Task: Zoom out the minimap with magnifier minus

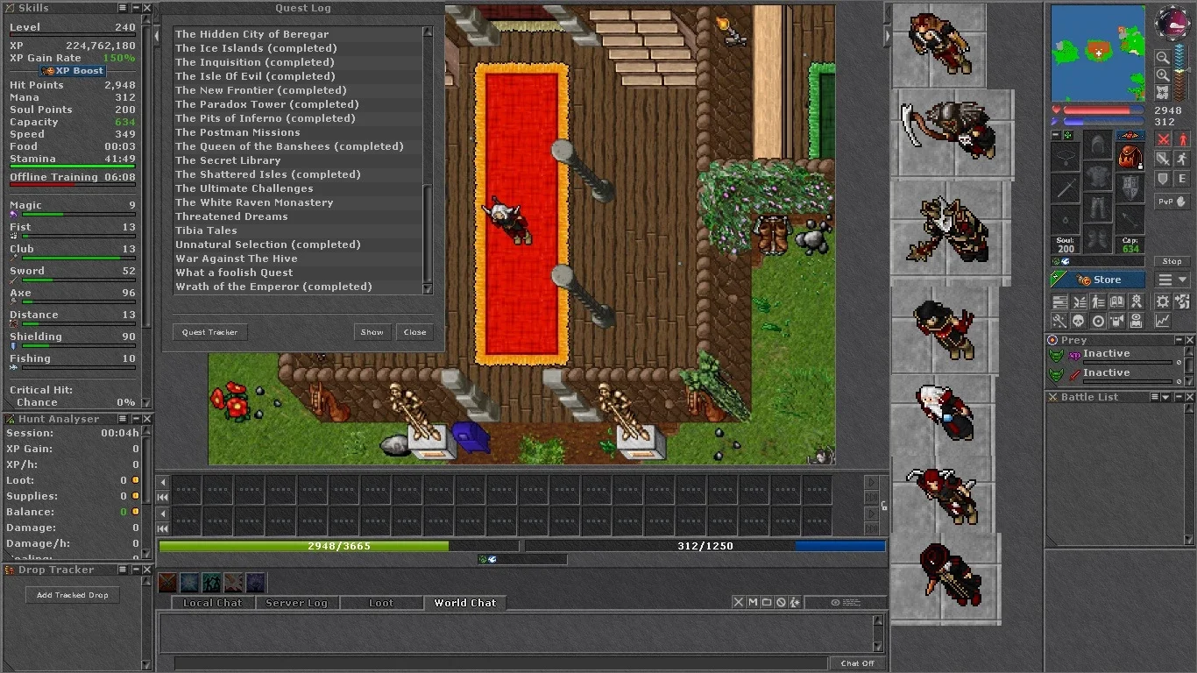Action: 1163,56
